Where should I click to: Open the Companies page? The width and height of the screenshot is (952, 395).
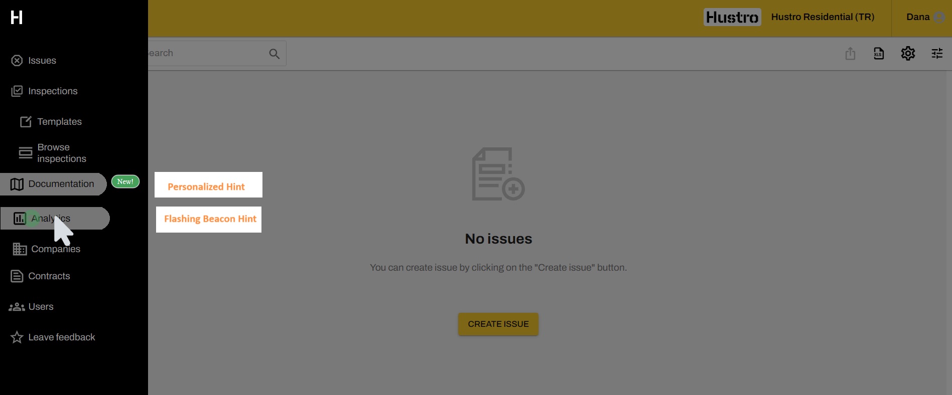click(x=55, y=249)
